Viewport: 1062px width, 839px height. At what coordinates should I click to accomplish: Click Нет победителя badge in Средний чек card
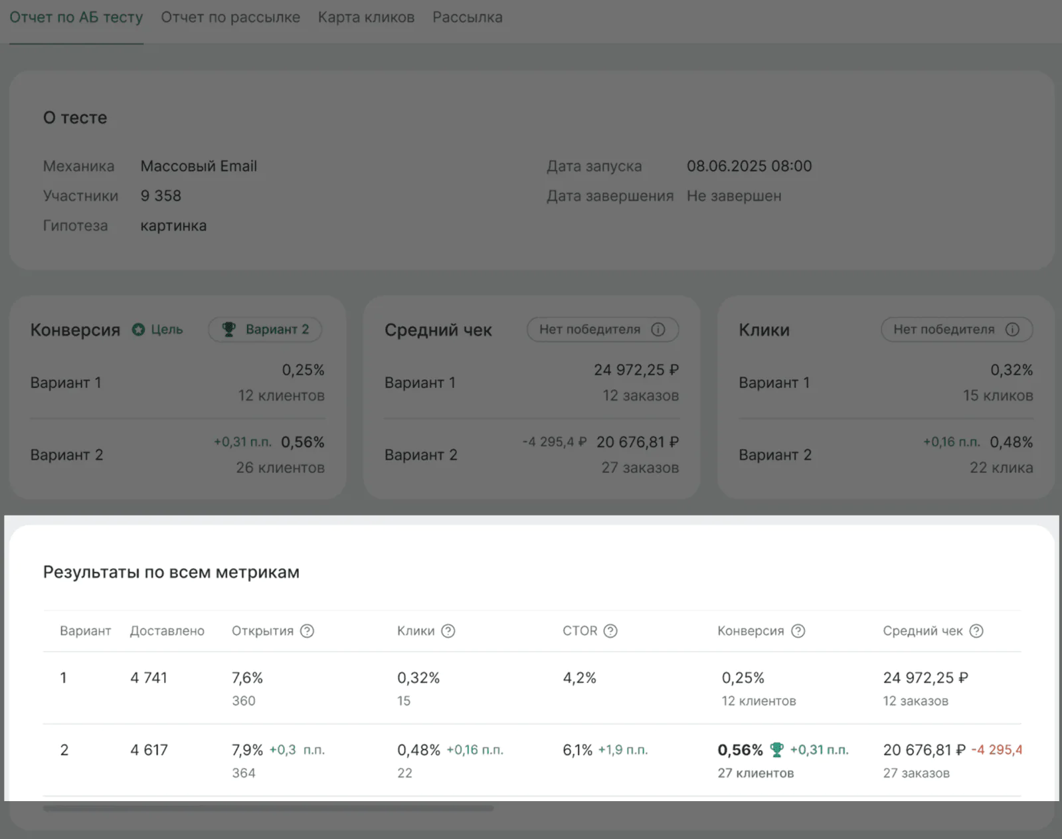pos(602,329)
